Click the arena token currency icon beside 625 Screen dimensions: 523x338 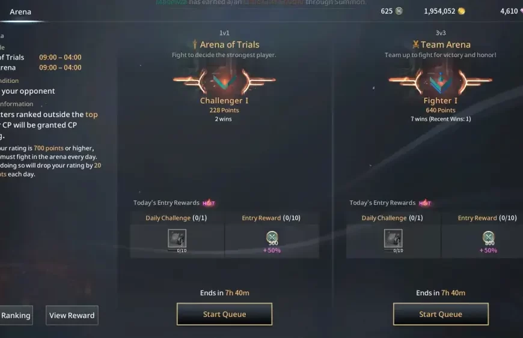pyautogui.click(x=399, y=11)
